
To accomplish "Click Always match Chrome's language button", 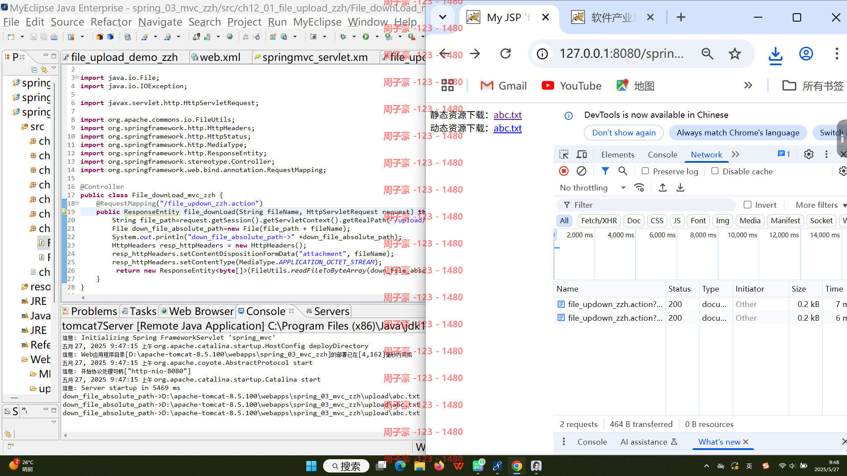I will (738, 132).
